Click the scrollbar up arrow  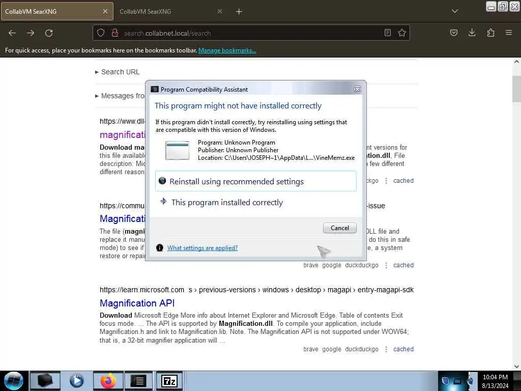point(516,62)
